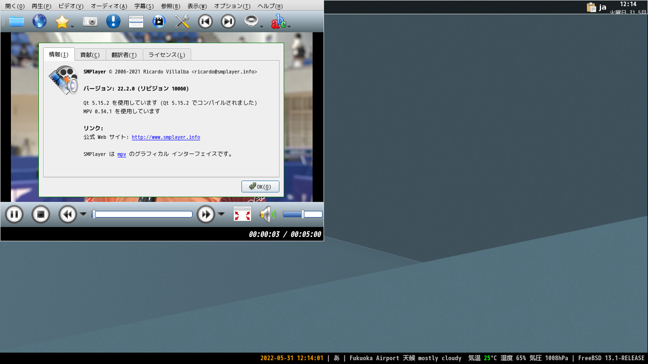The width and height of the screenshot is (648, 364).
Task: Open the http://www.smplayer.info link
Action: pos(166,137)
